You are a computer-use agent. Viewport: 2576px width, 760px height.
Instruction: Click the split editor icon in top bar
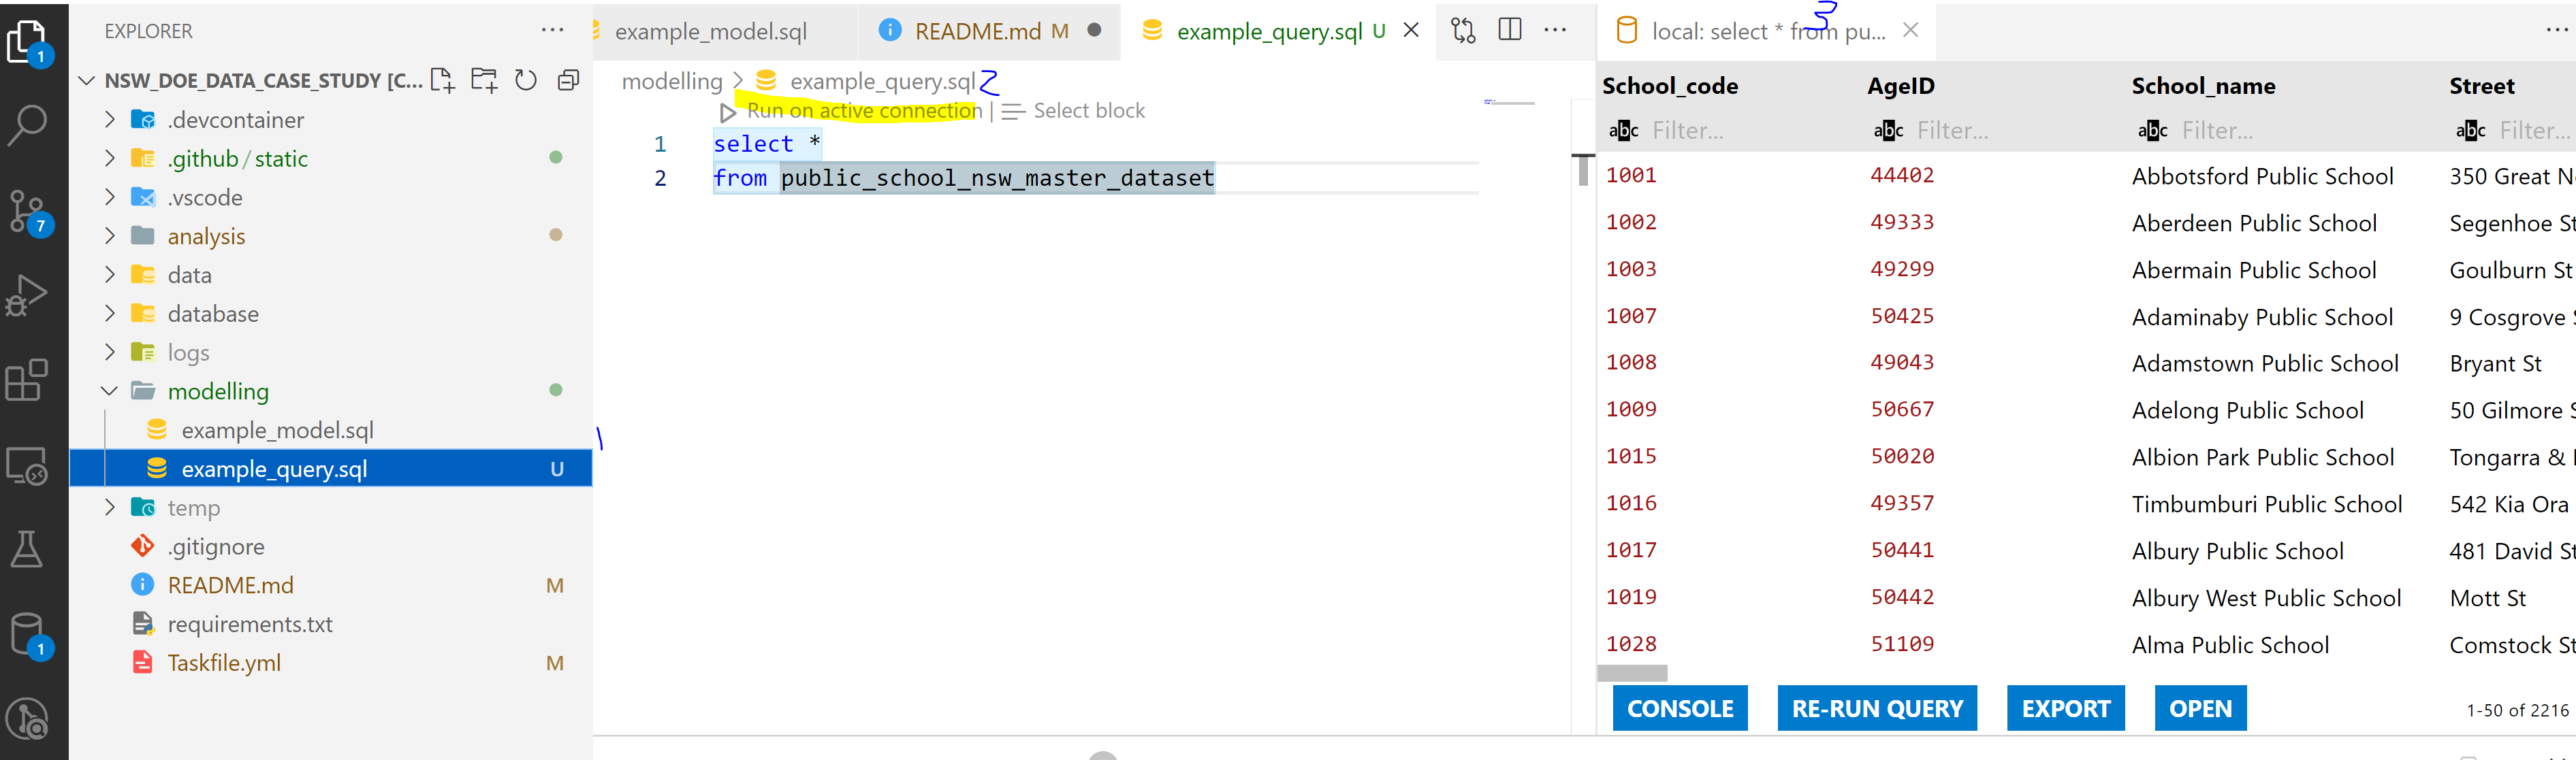[x=1513, y=29]
